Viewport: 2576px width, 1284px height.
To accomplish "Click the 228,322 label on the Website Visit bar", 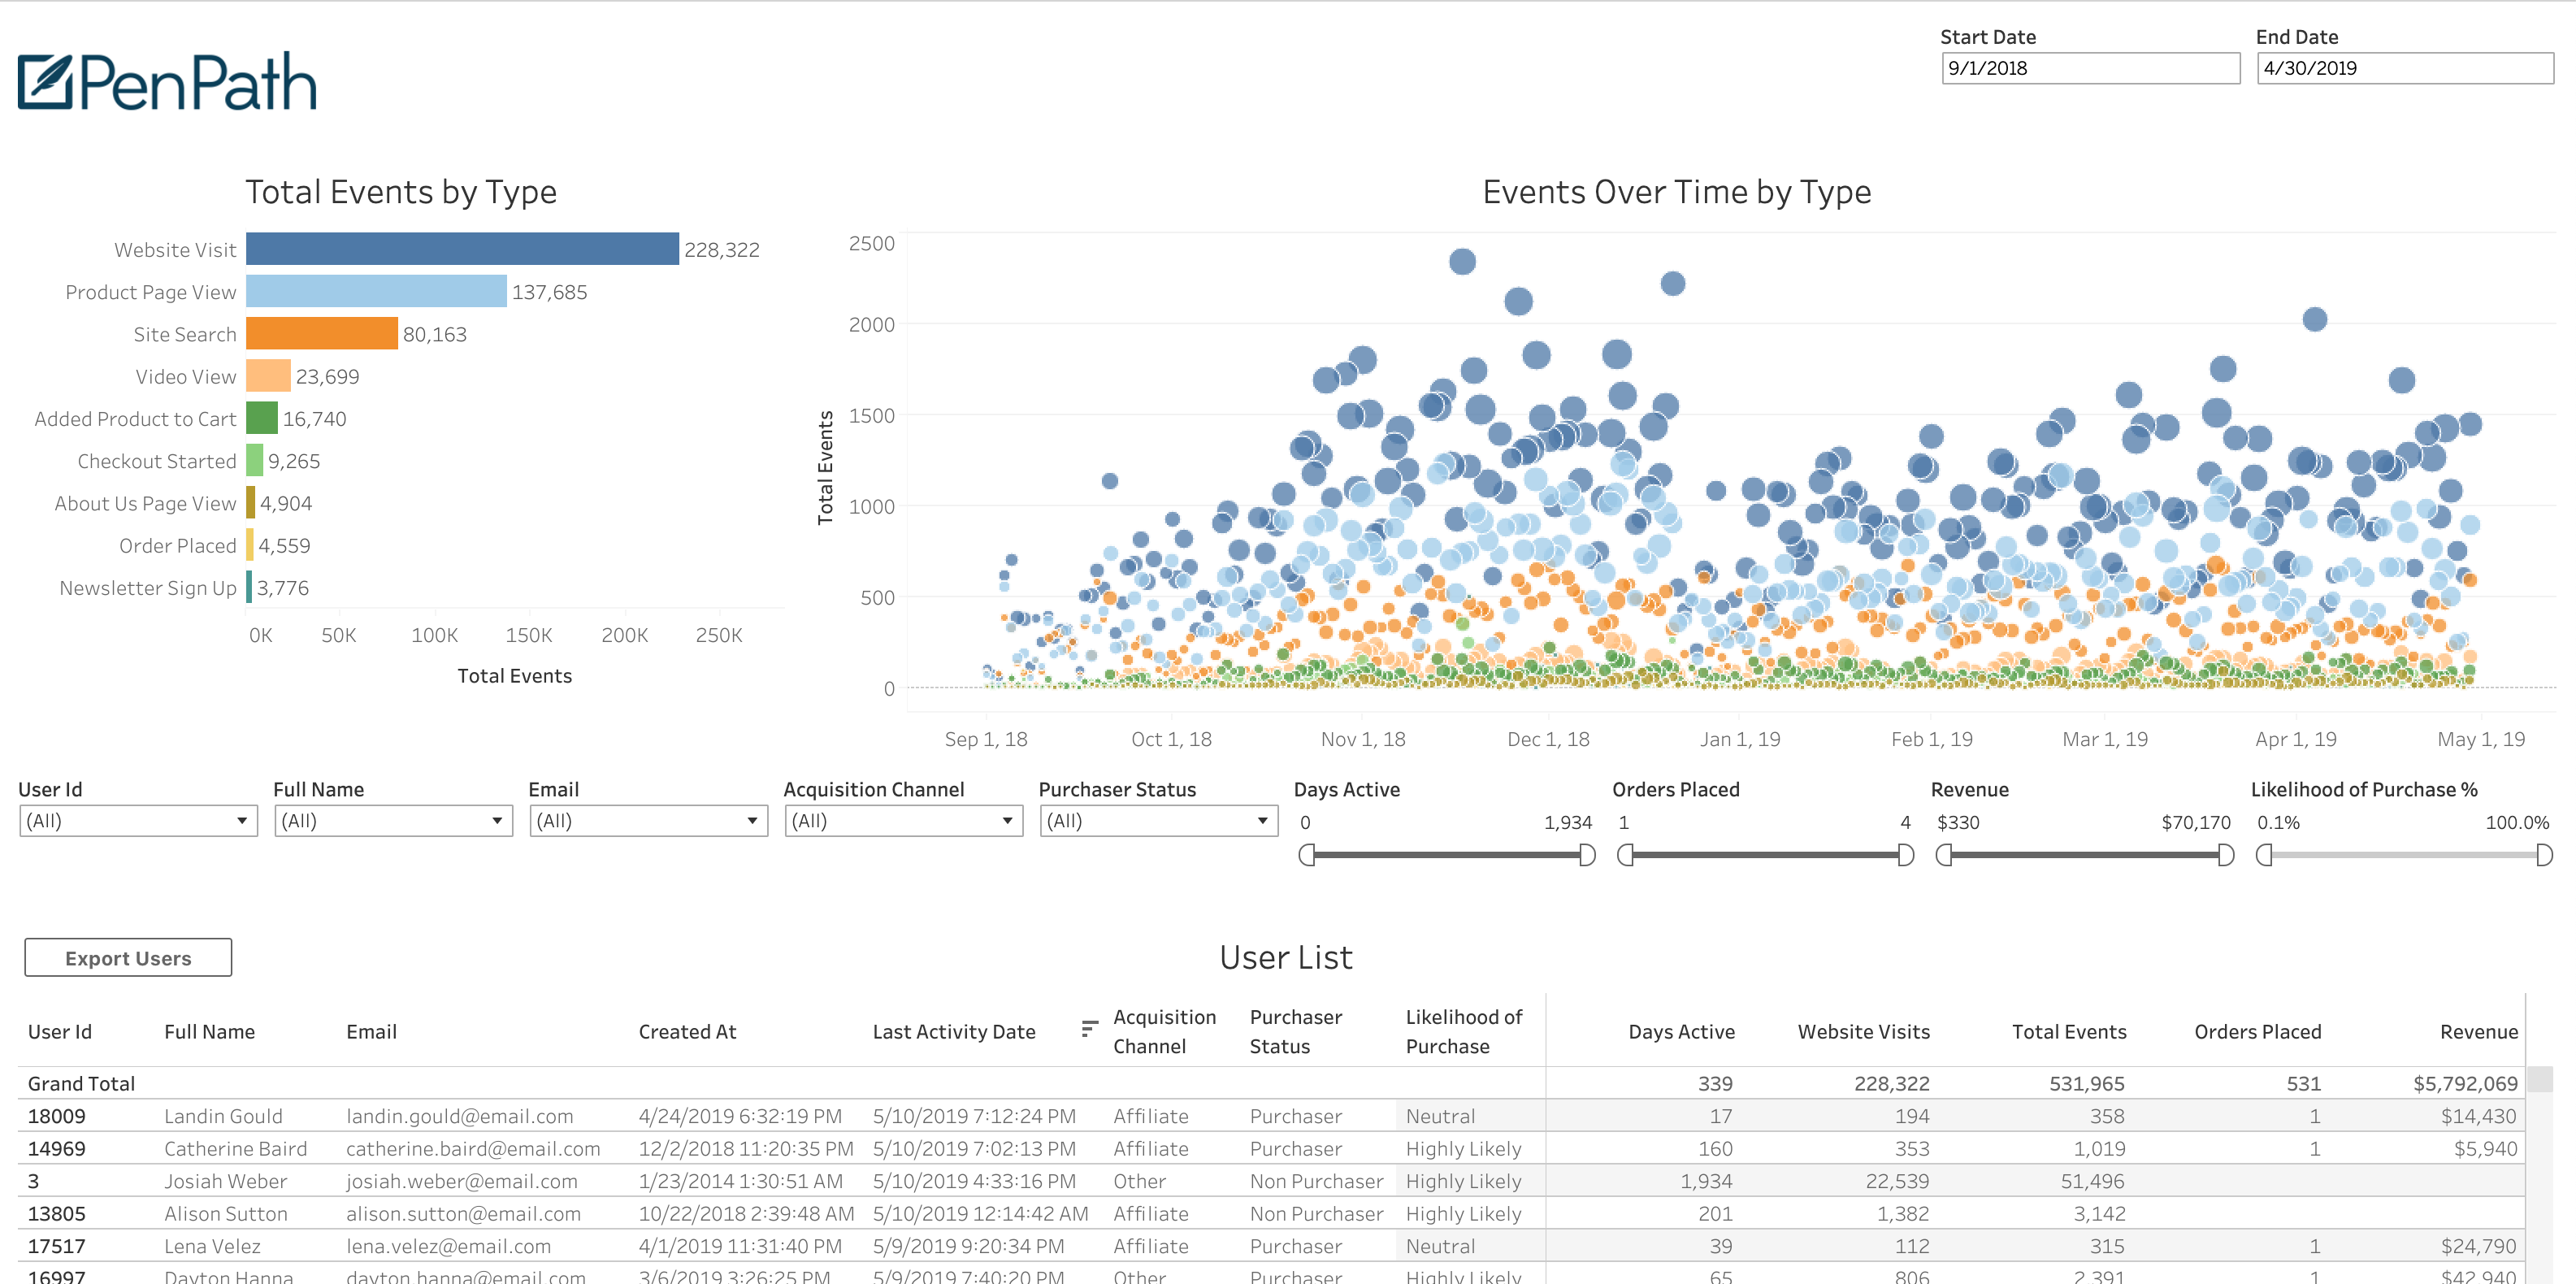I will tap(722, 249).
